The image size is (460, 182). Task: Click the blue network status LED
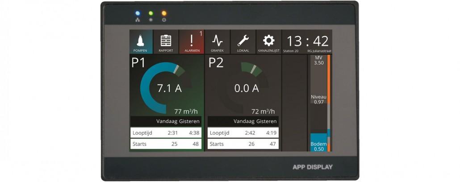click(x=138, y=13)
